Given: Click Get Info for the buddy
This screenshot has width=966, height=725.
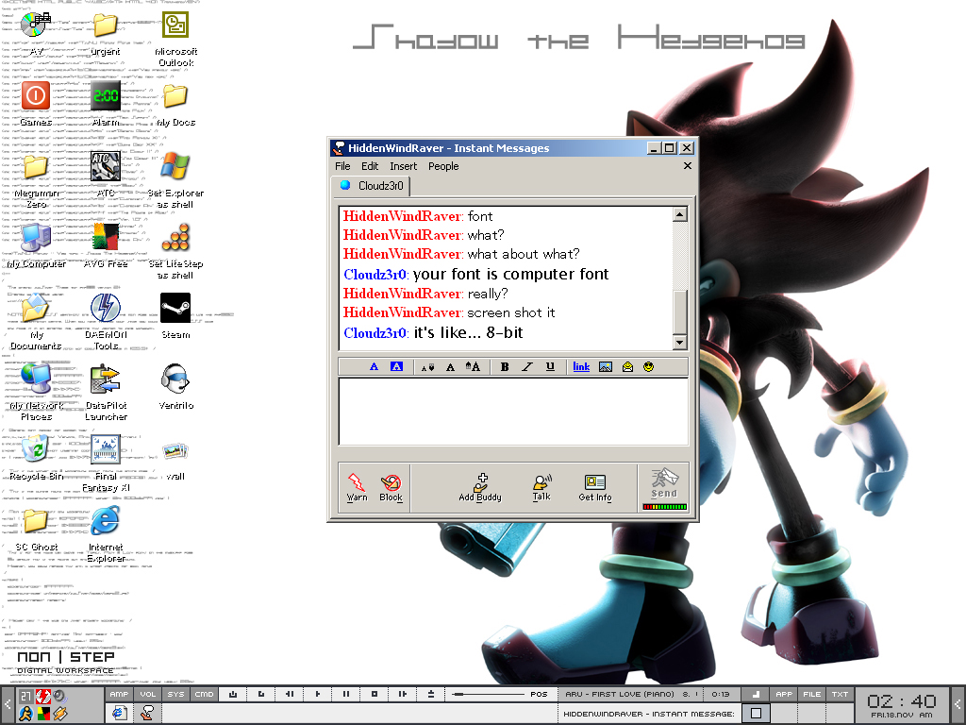Looking at the screenshot, I should [x=595, y=487].
